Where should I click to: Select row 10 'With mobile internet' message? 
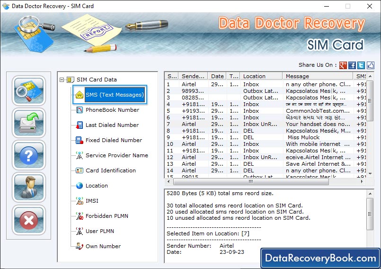[266, 144]
